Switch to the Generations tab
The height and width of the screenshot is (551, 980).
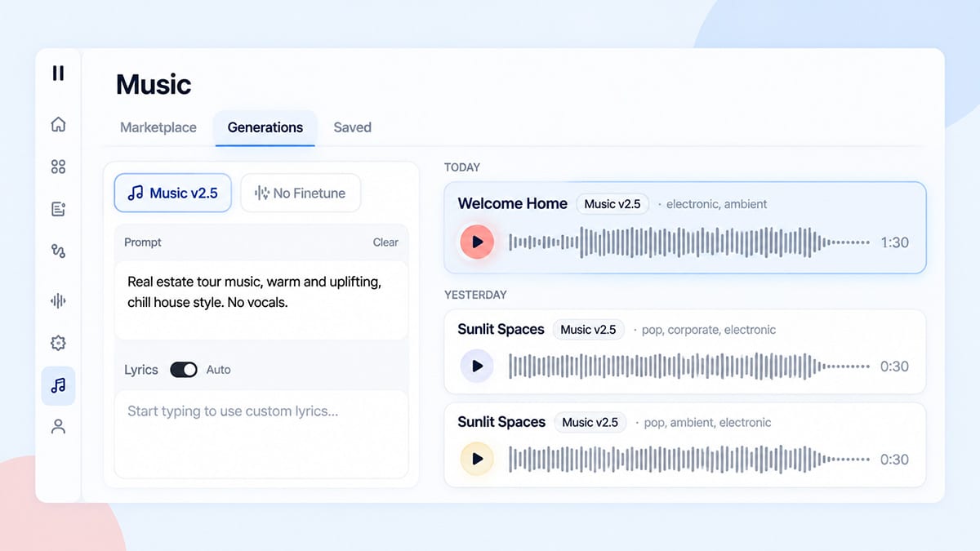click(265, 127)
